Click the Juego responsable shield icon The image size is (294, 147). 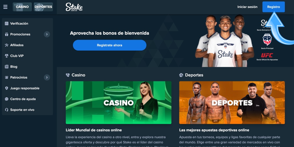coord(6,88)
